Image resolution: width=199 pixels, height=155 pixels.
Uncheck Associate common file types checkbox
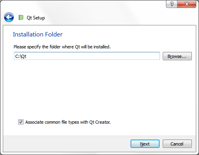click(x=21, y=122)
